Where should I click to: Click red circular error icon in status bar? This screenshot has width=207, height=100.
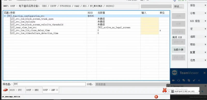tap(156, 97)
